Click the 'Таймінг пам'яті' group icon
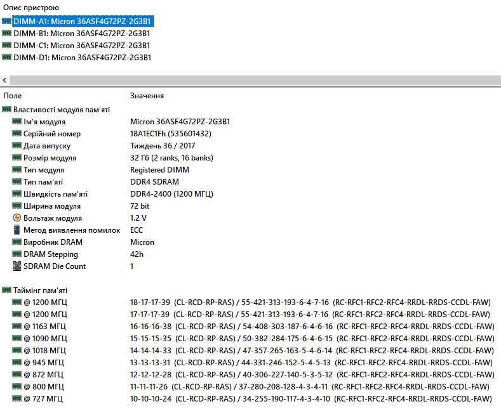This screenshot has width=501, height=411. tap(7, 290)
